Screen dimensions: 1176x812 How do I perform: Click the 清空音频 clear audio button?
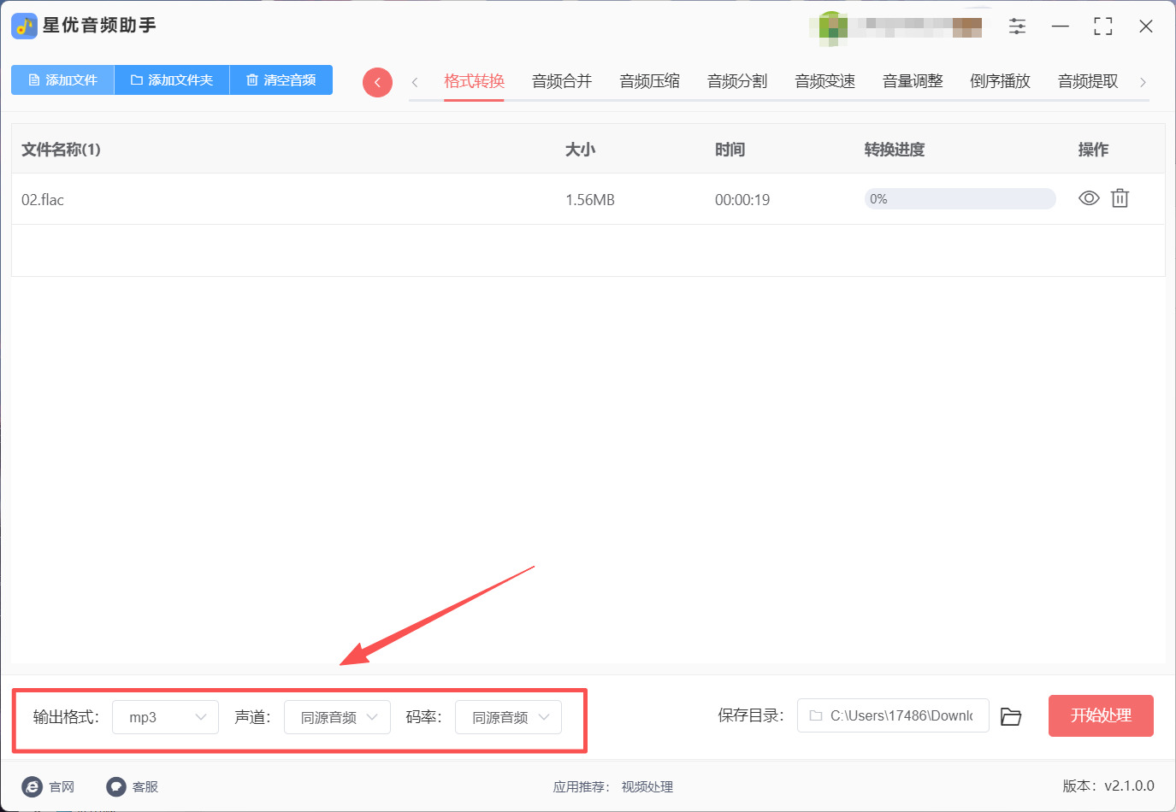[x=281, y=79]
